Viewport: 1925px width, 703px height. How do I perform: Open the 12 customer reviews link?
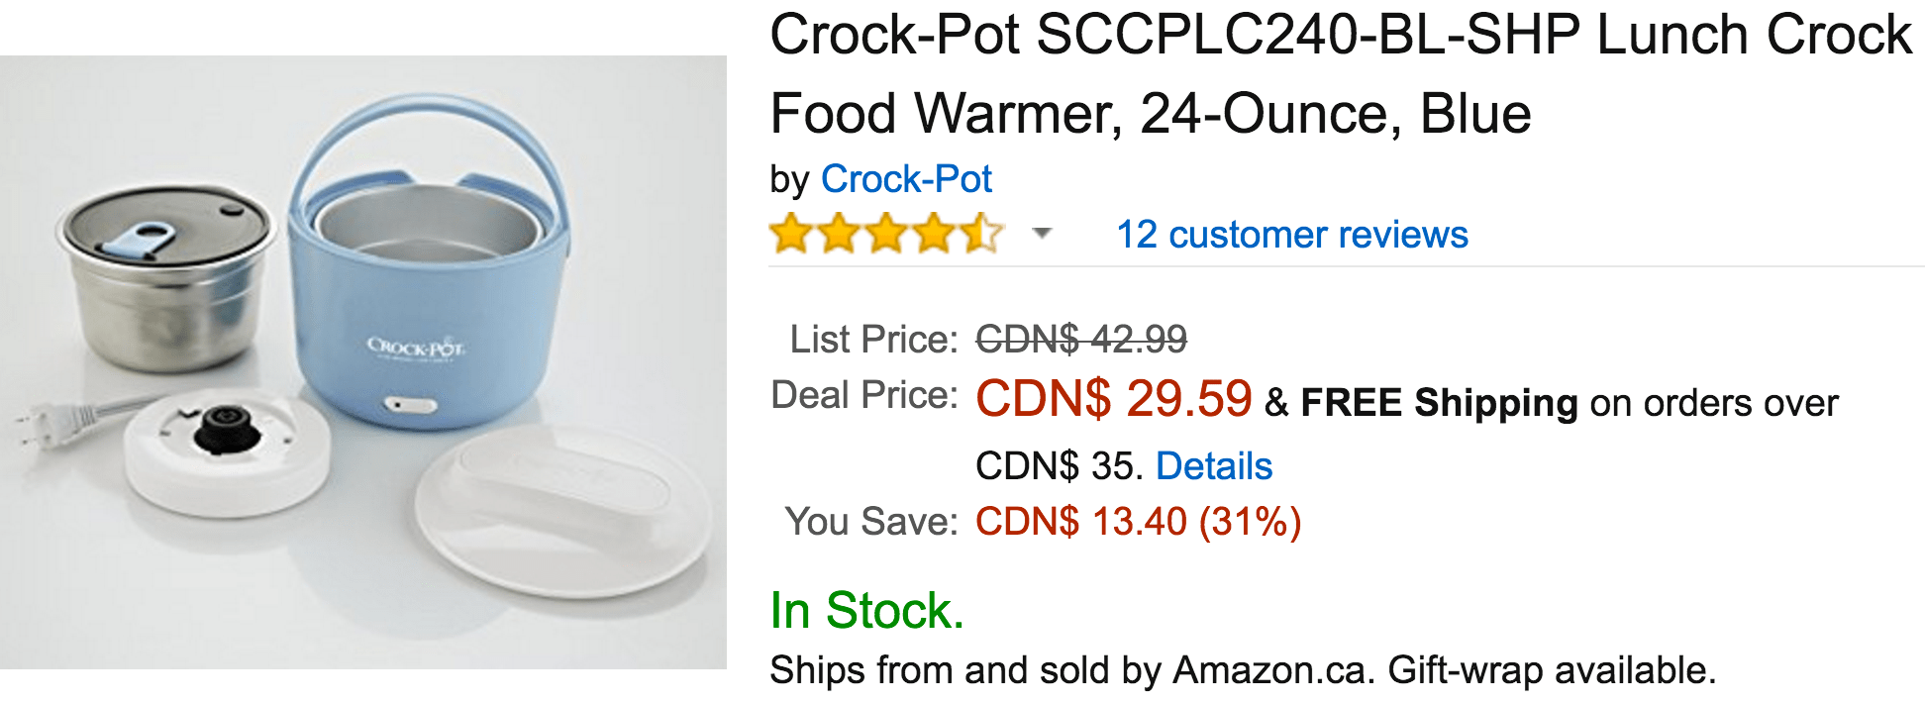[1292, 235]
